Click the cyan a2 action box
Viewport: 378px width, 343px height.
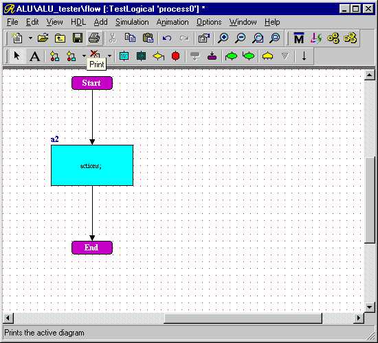(x=92, y=165)
